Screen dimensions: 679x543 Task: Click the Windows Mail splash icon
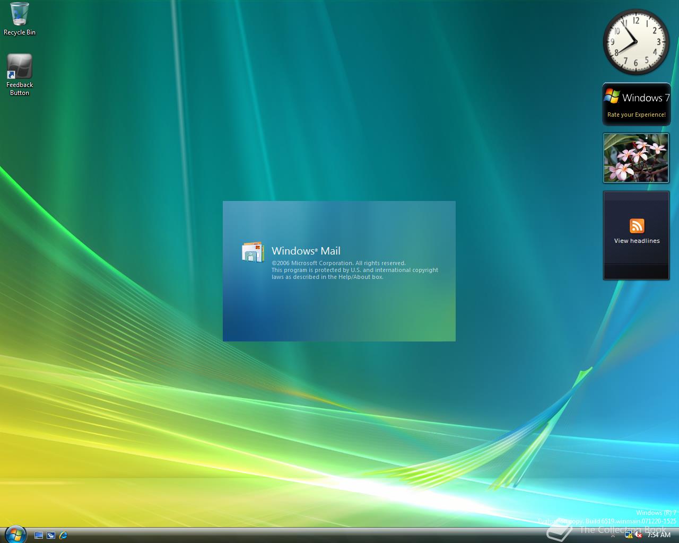coord(253,252)
